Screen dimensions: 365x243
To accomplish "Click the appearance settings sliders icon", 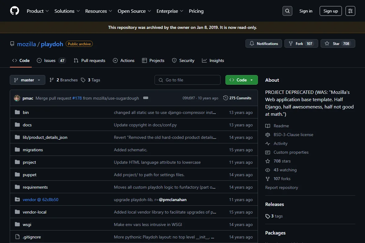I will click(x=350, y=11).
